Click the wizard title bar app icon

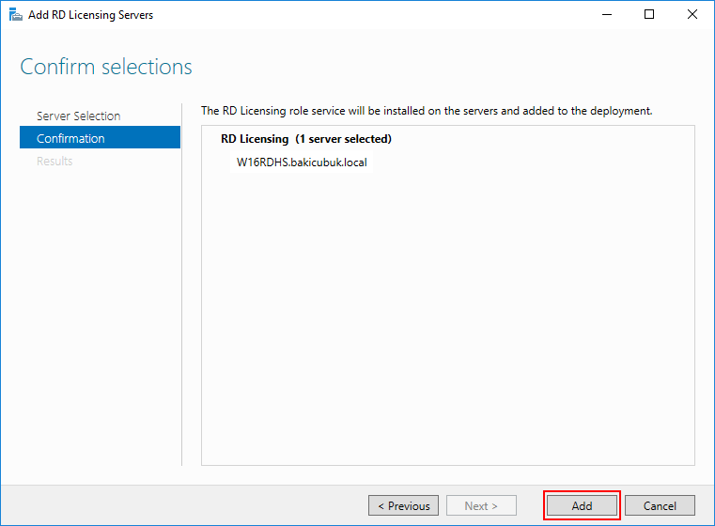tap(16, 15)
